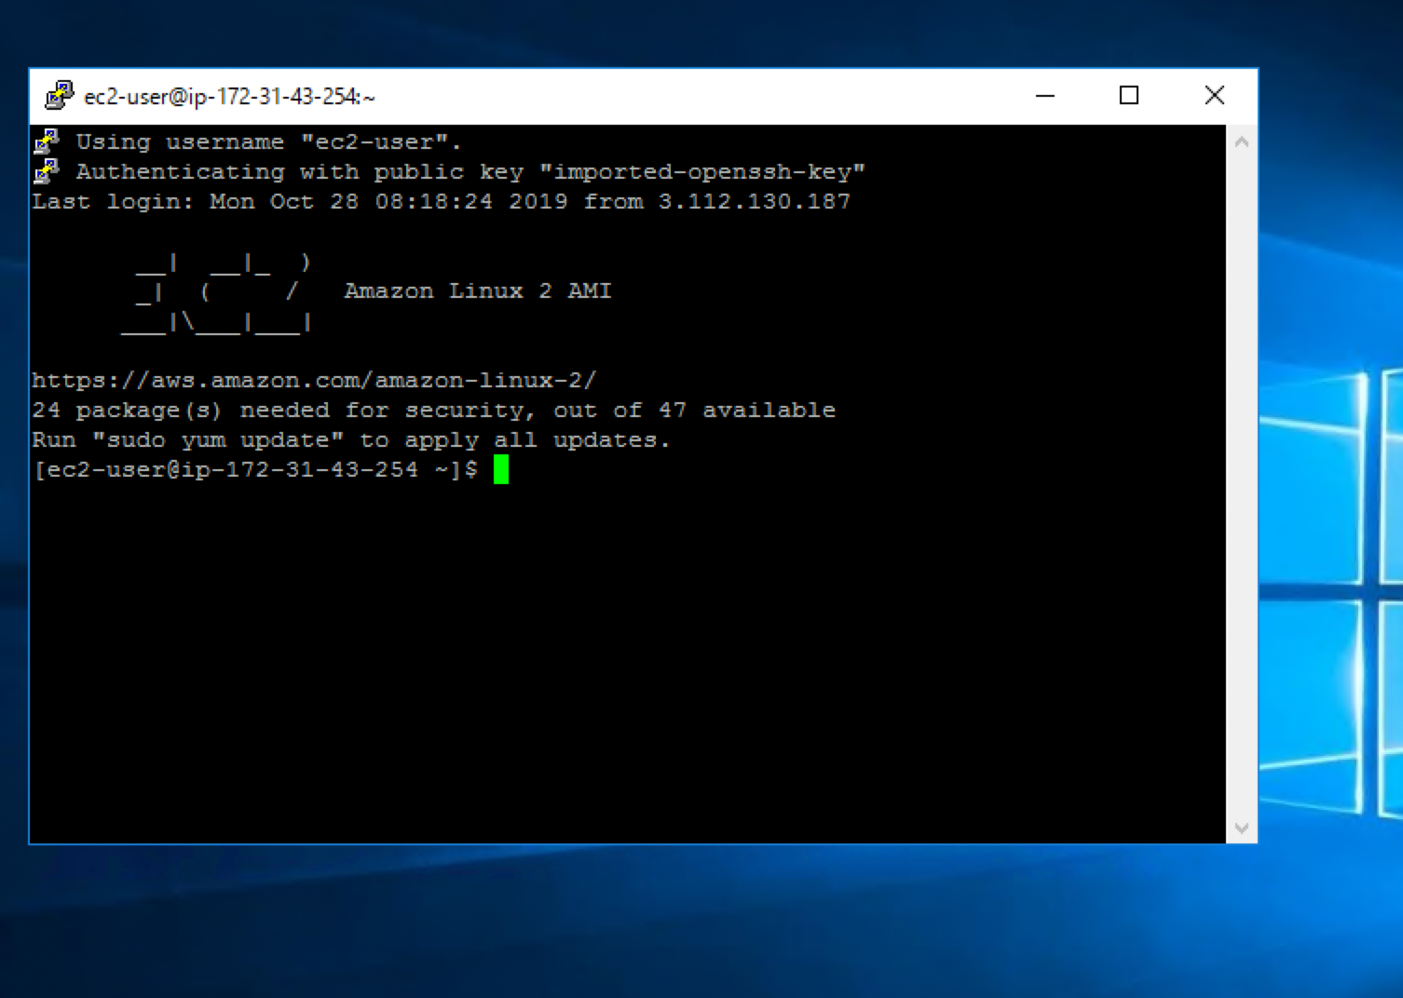This screenshot has width=1403, height=998.
Task: Click the scrollbar up arrow
Action: coord(1240,140)
